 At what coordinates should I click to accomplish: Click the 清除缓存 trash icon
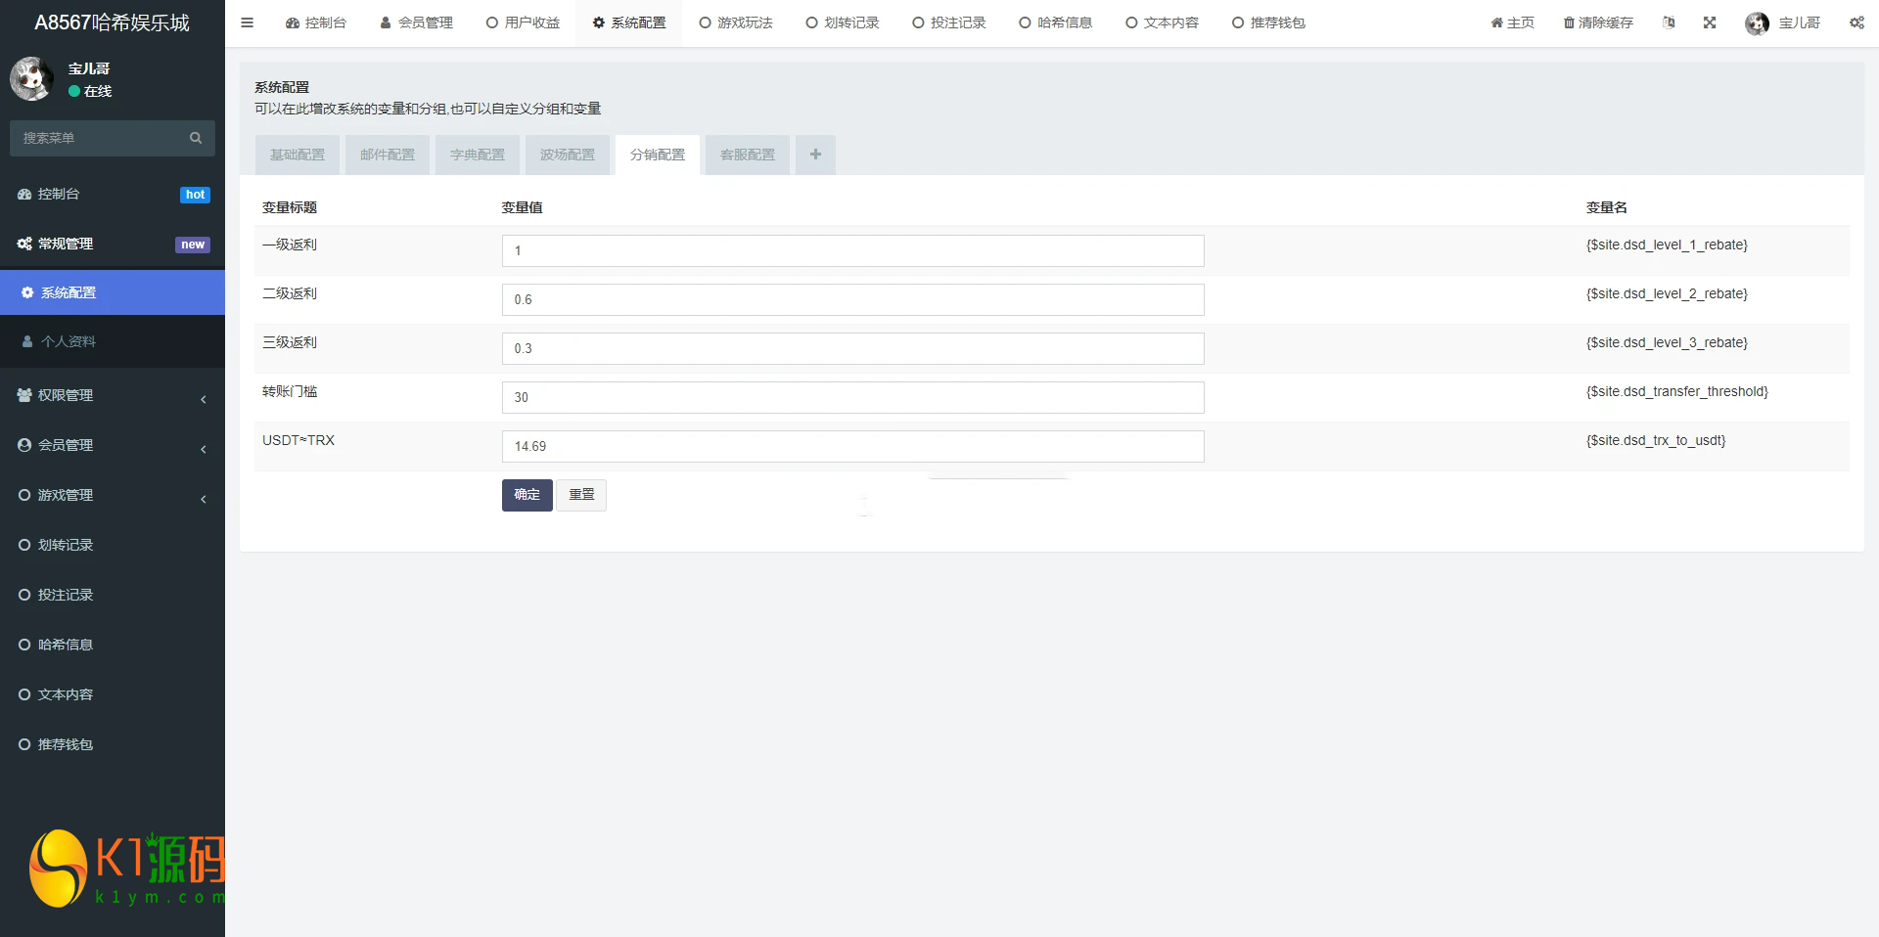[1569, 22]
